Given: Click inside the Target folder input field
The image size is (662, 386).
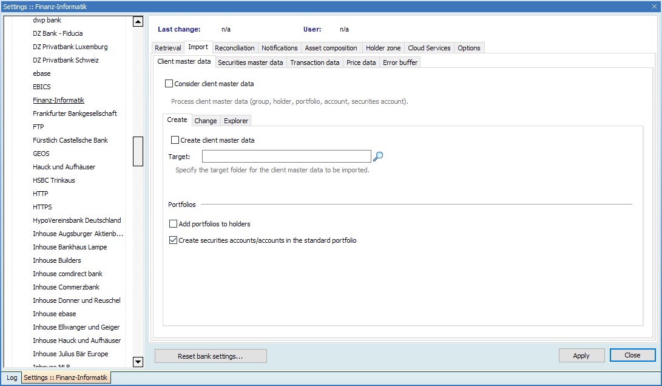Looking at the screenshot, I should [286, 157].
